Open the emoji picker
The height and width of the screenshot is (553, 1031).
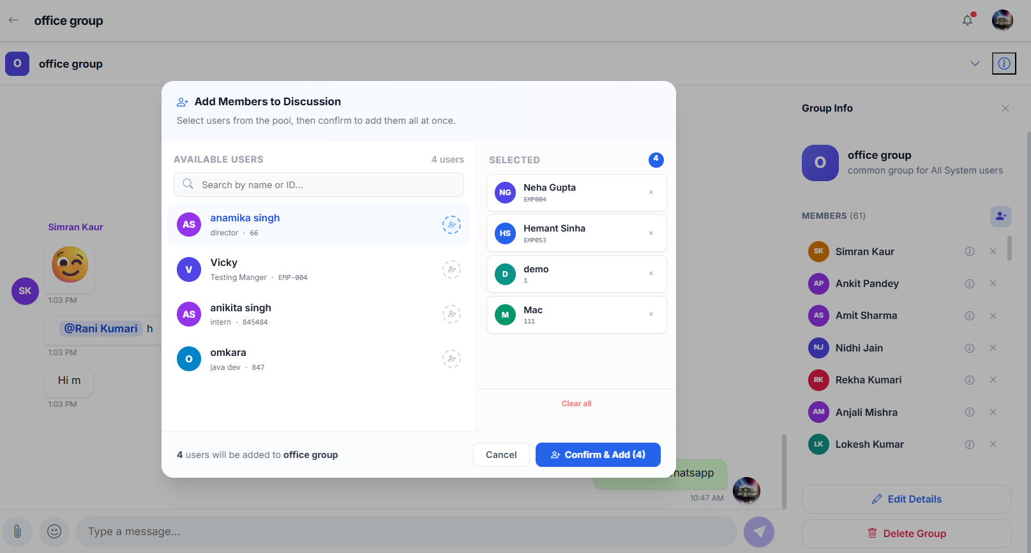click(x=54, y=531)
